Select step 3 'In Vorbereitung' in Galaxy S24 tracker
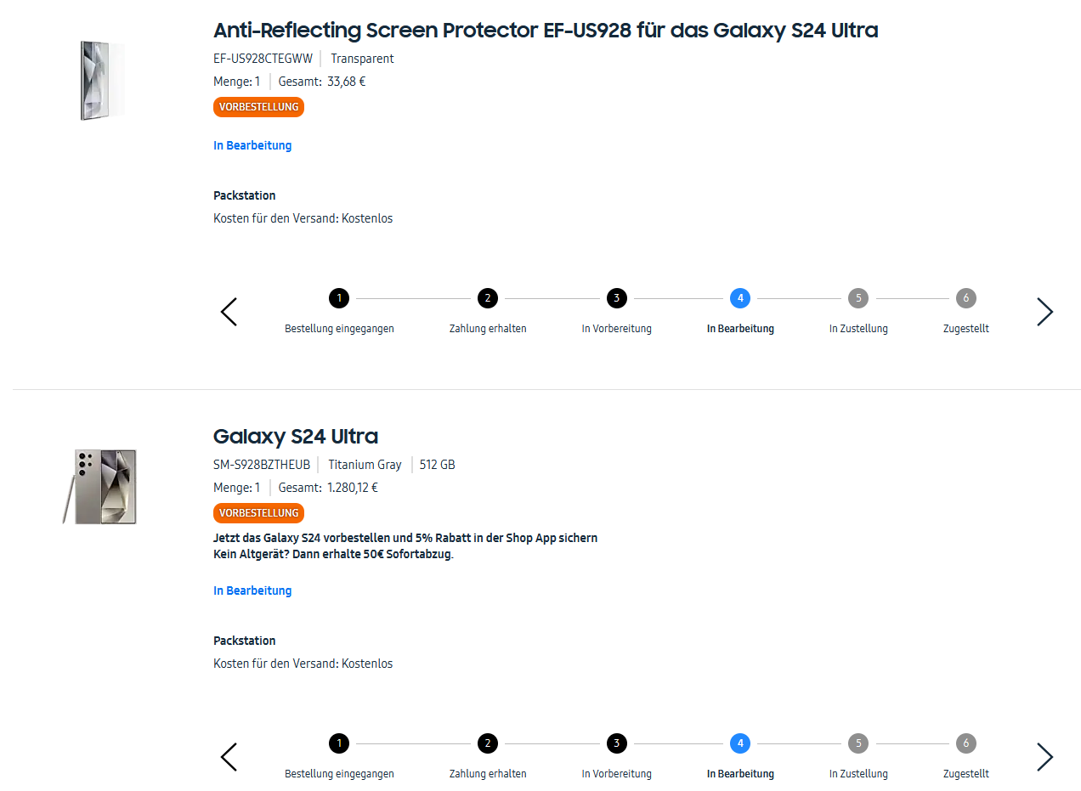 (x=616, y=743)
